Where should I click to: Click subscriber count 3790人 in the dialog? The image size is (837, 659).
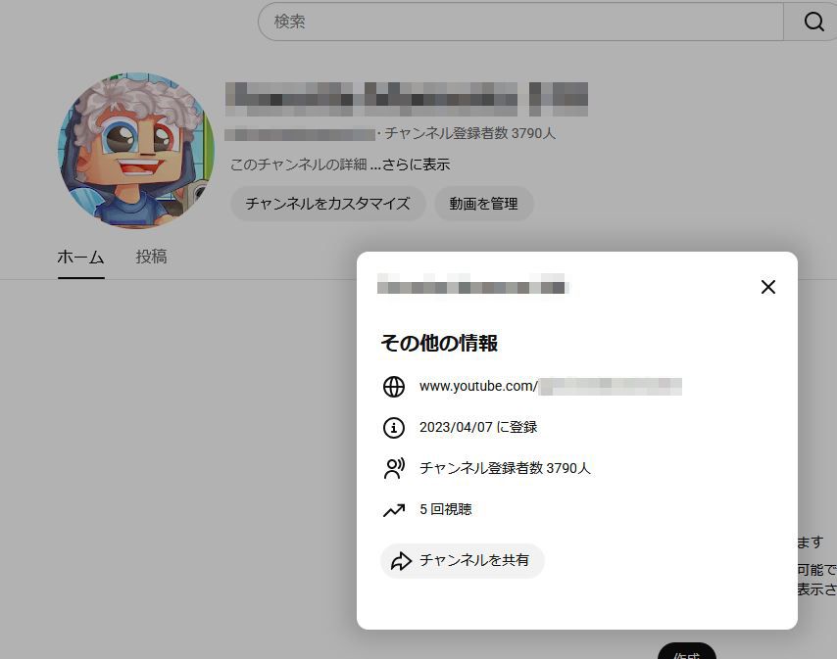(505, 469)
